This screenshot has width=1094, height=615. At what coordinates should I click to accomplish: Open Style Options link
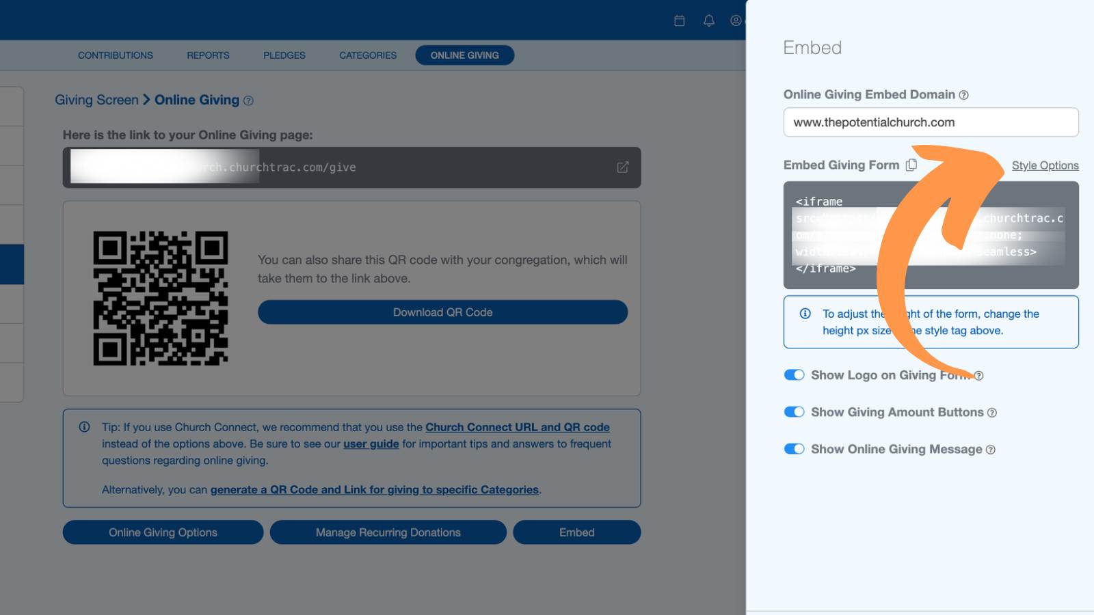pos(1045,165)
